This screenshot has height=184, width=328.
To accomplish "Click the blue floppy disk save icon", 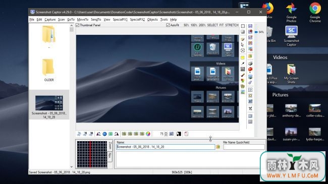I will (250, 26).
